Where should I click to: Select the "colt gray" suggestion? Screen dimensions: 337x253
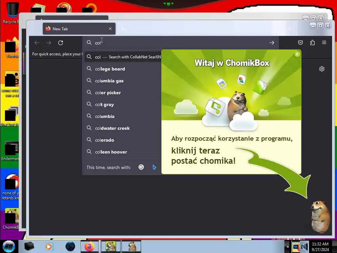click(122, 104)
